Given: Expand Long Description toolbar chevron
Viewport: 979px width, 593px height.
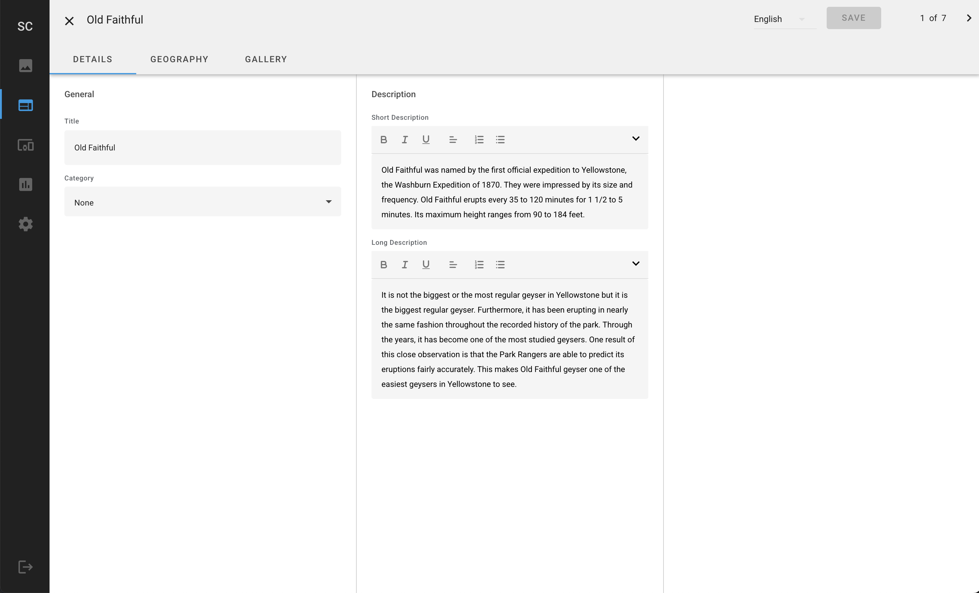Looking at the screenshot, I should click(636, 264).
